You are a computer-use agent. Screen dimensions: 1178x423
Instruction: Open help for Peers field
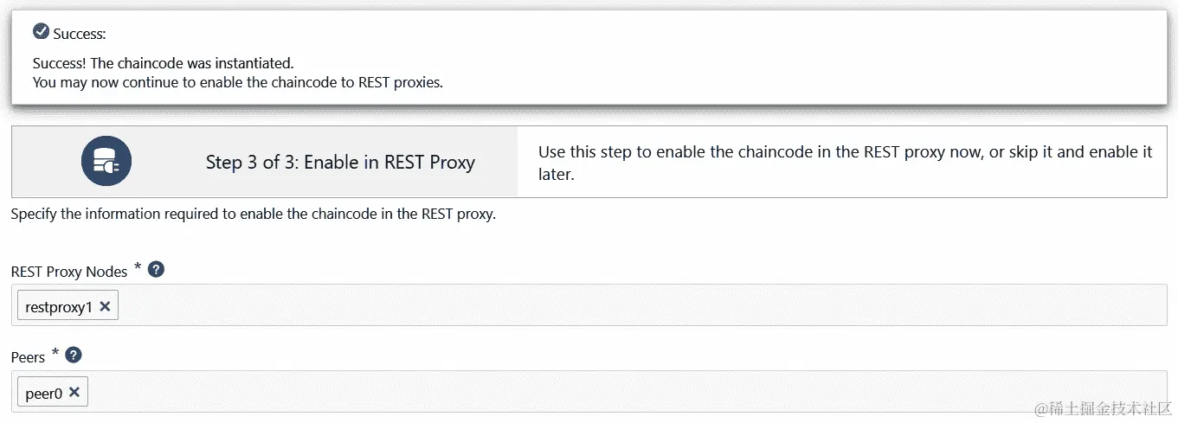point(74,355)
